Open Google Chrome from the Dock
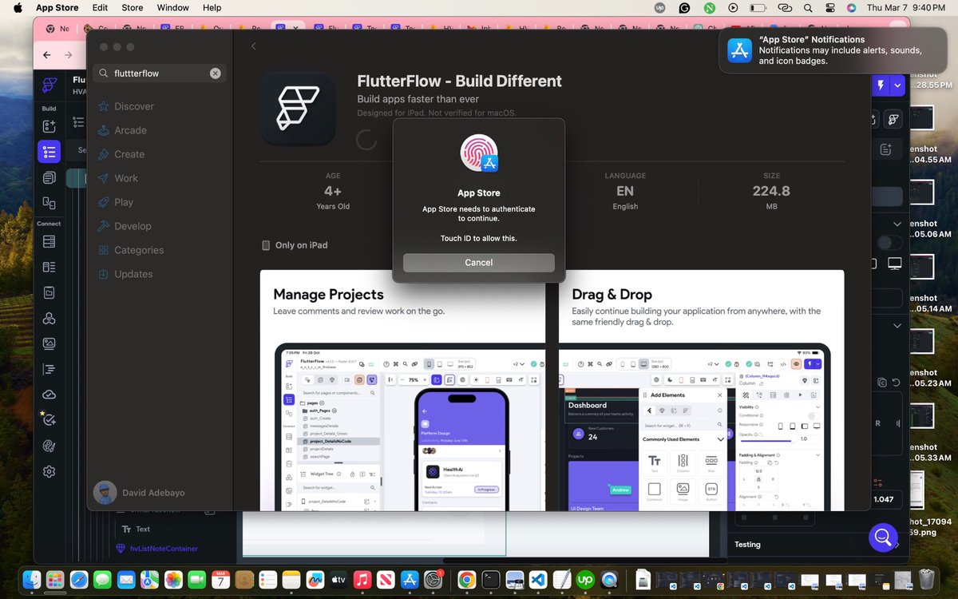This screenshot has height=599, width=958. click(467, 579)
